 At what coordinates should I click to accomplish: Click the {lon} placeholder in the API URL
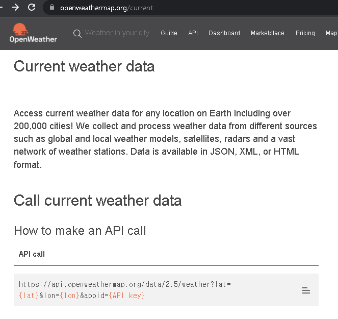(70, 295)
